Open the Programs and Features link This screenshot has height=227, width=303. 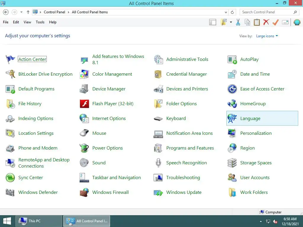[x=190, y=148]
